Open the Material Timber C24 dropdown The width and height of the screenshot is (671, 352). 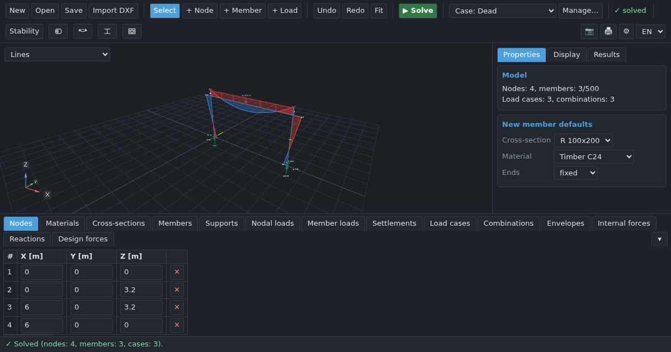tap(593, 156)
